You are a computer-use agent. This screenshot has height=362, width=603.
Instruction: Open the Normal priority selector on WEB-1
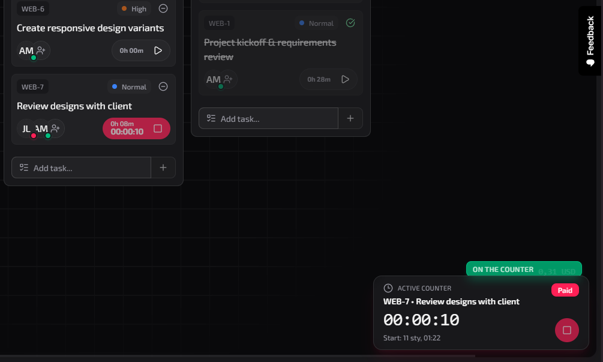click(x=316, y=23)
